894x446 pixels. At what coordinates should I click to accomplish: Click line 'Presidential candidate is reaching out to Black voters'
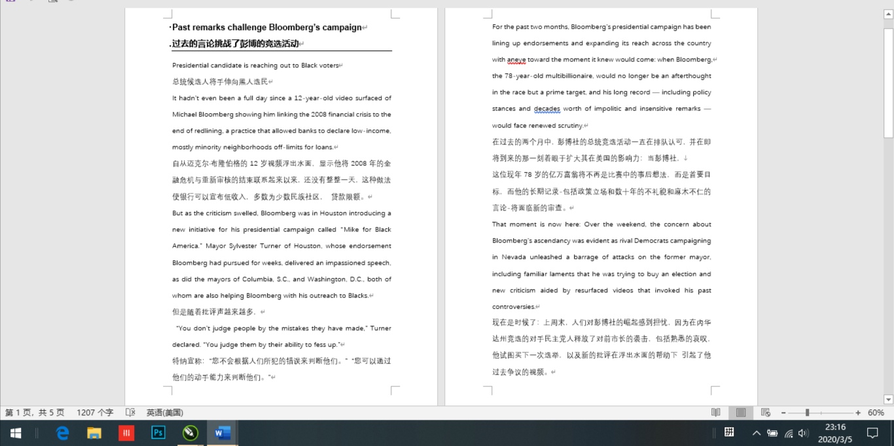coord(255,65)
